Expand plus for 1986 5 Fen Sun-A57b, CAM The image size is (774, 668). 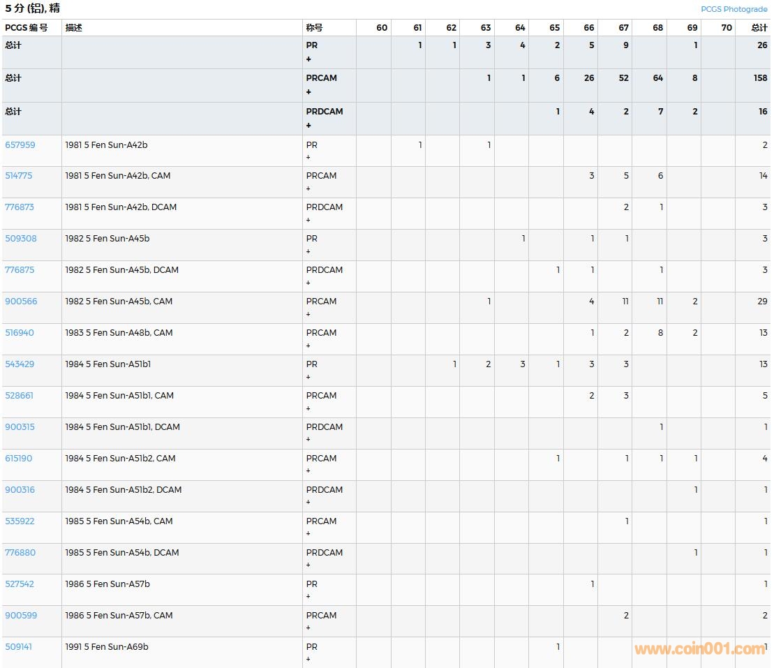308,628
